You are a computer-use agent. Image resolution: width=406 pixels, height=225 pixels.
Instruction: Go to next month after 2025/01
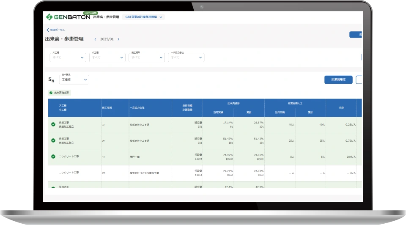[x=118, y=39]
